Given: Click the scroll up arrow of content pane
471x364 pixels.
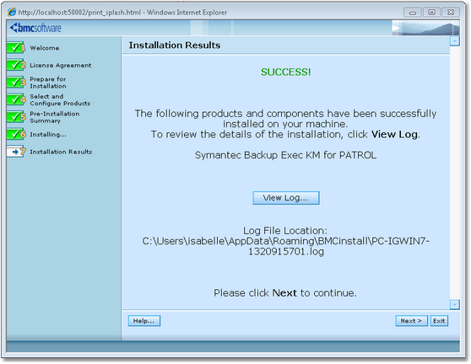Looking at the screenshot, I should tap(454, 41).
